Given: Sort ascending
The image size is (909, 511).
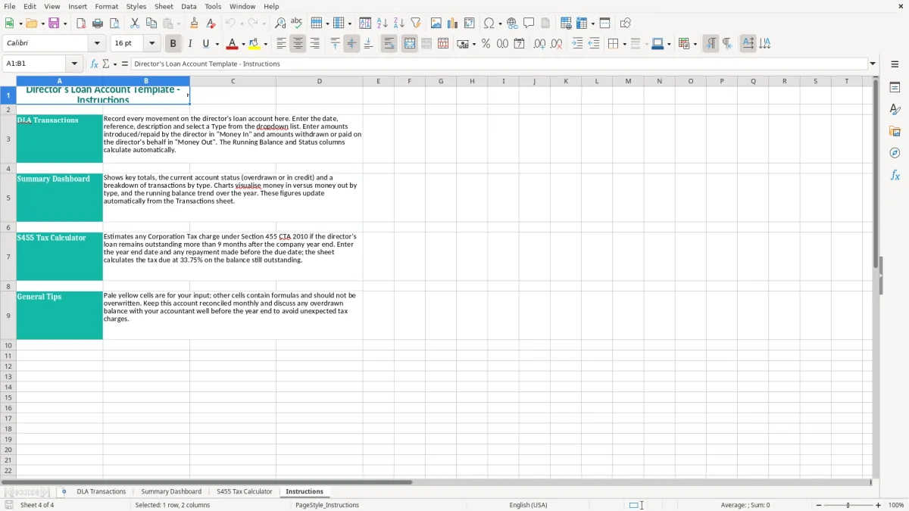Looking at the screenshot, I should pyautogui.click(x=383, y=23).
